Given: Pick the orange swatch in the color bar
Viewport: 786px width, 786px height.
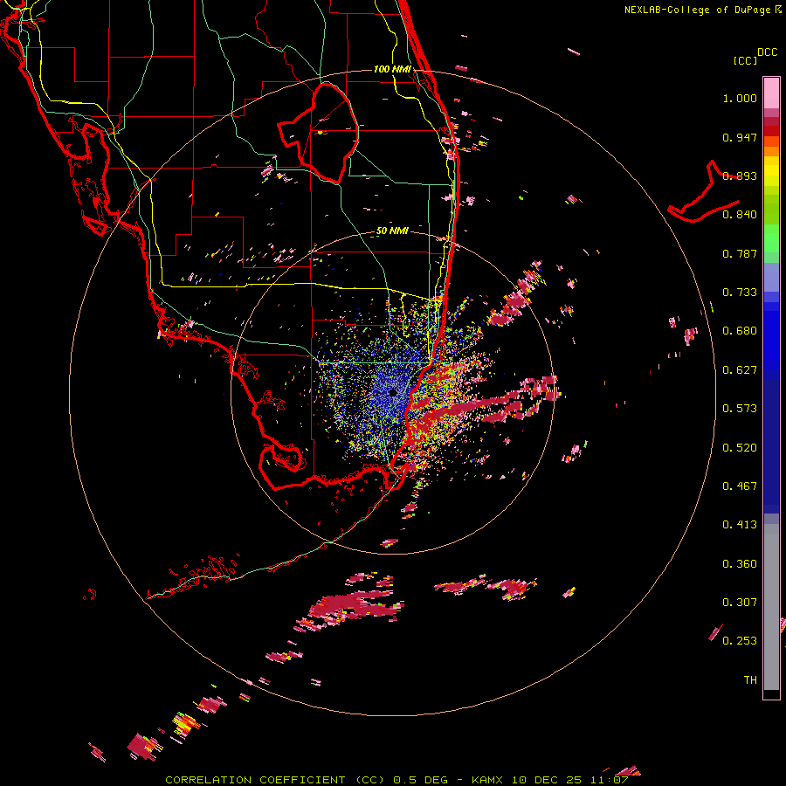Looking at the screenshot, I should click(771, 151).
